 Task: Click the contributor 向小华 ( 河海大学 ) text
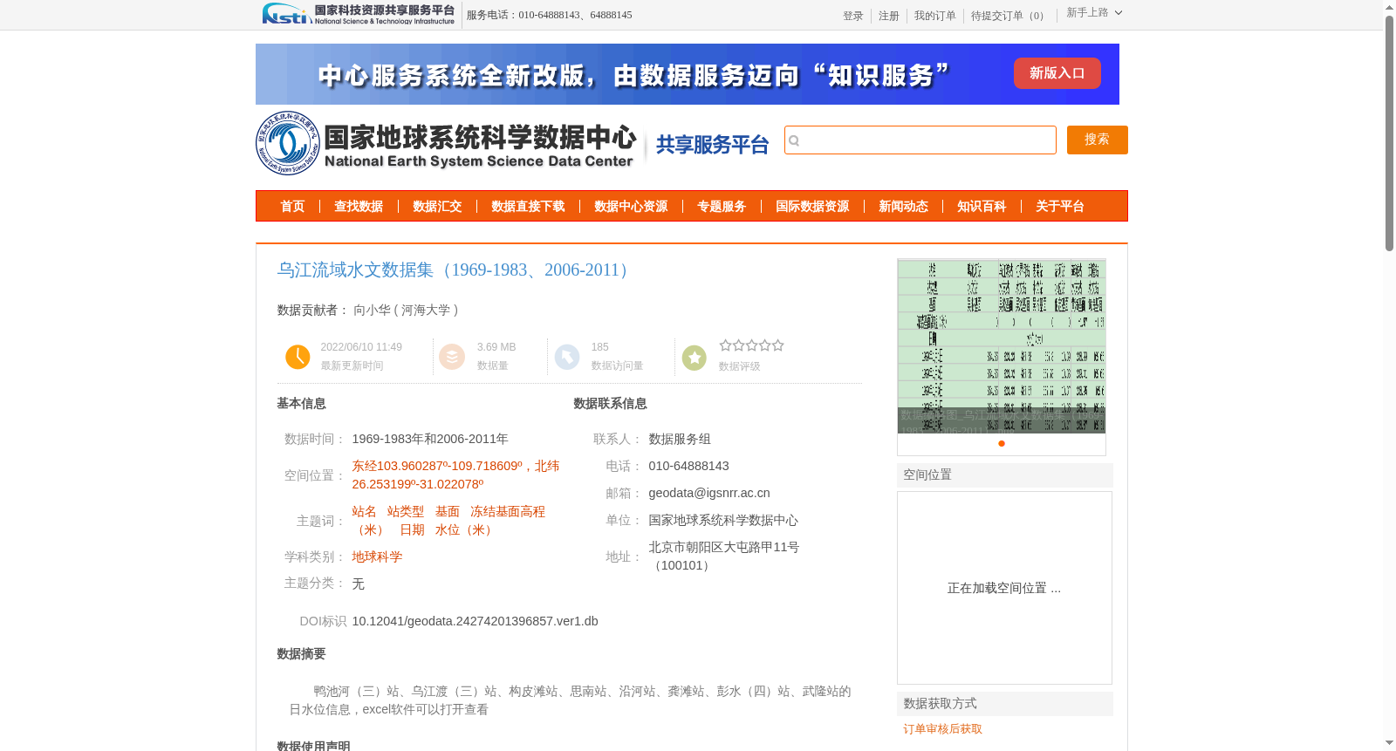coord(405,311)
